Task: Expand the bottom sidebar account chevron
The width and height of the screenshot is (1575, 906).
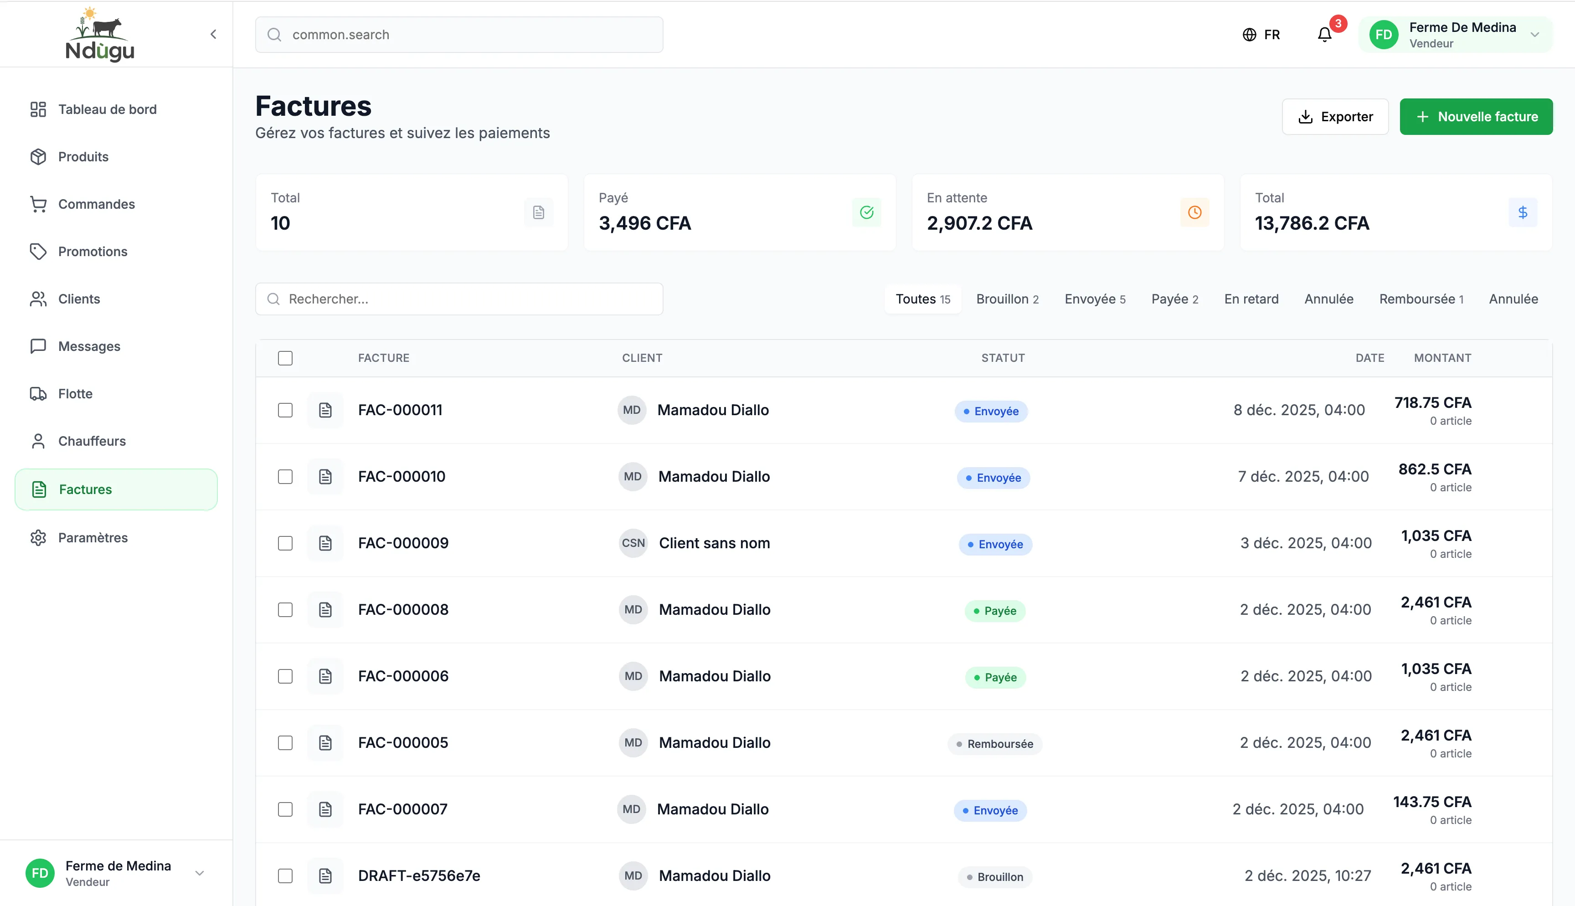Action: pyautogui.click(x=200, y=873)
